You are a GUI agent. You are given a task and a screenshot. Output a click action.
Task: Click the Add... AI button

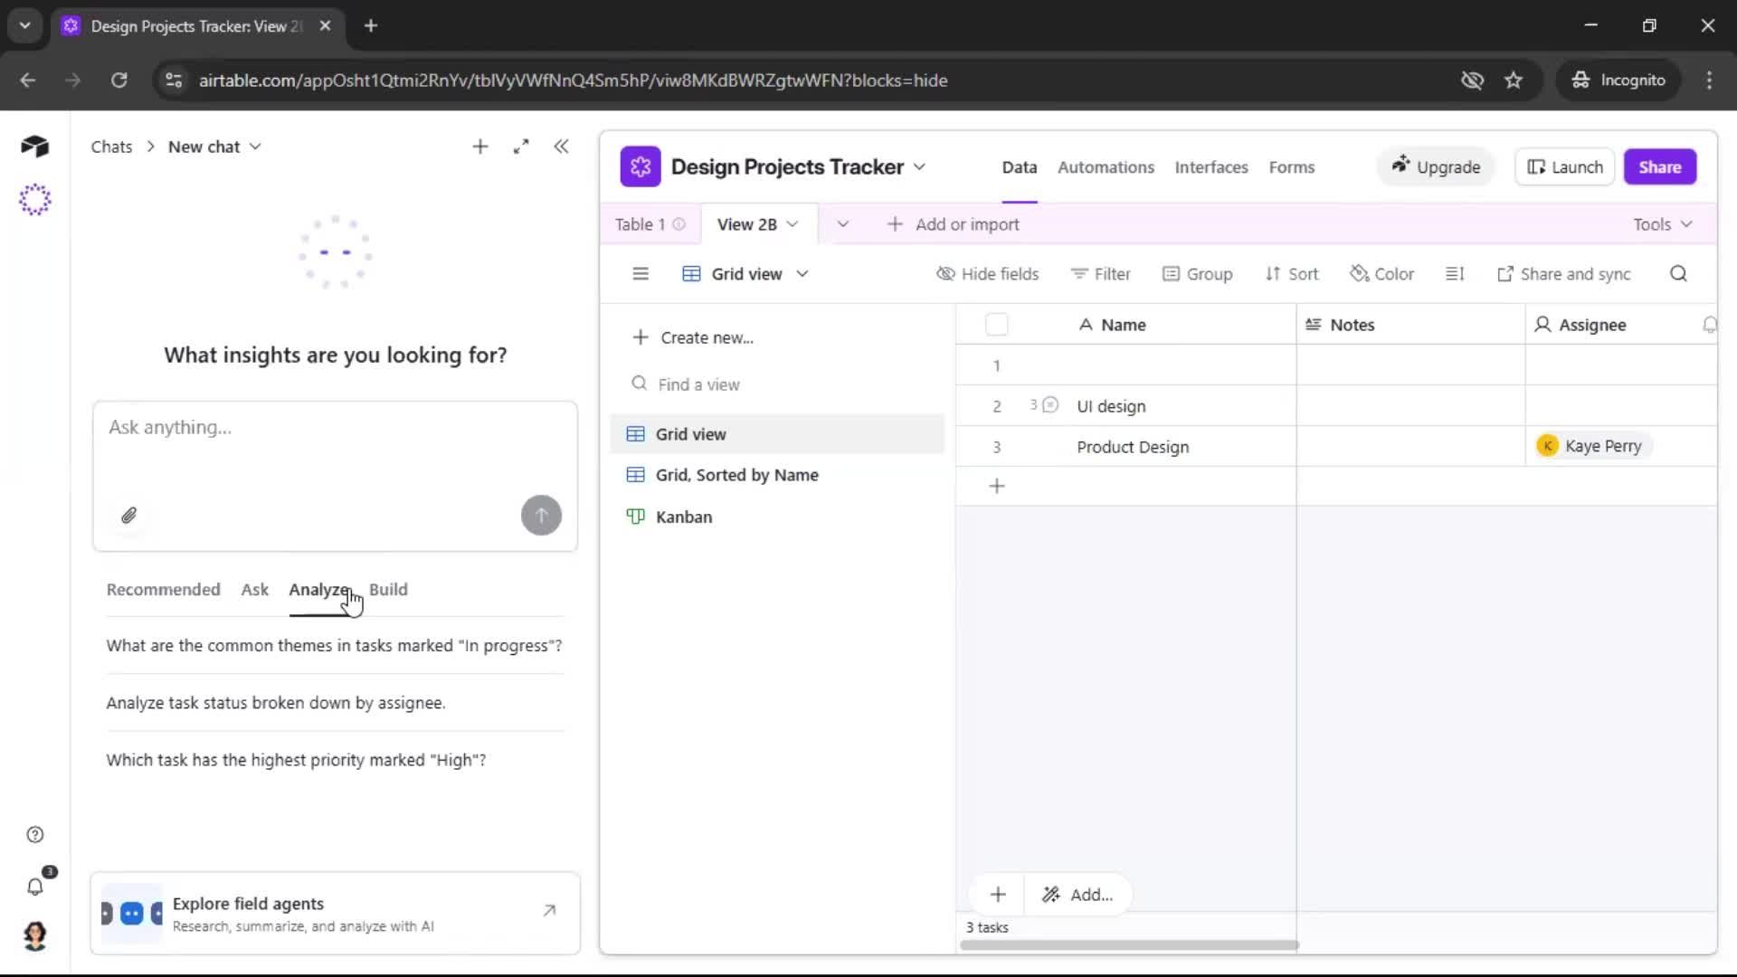coord(1077,895)
